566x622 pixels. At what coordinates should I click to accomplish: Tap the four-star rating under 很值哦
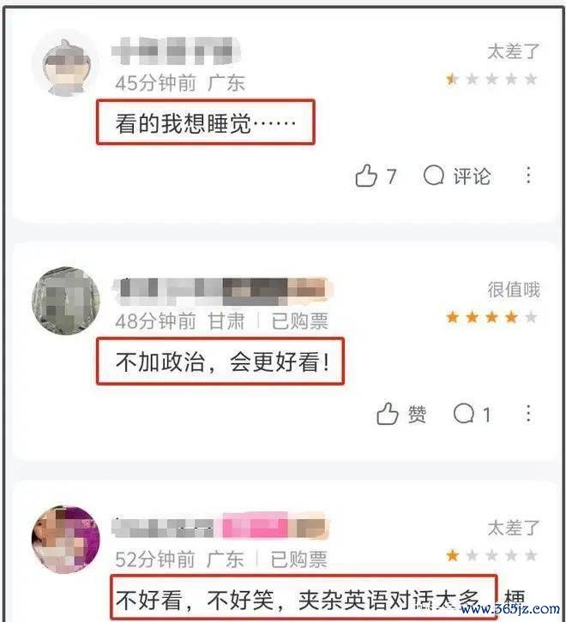(491, 317)
